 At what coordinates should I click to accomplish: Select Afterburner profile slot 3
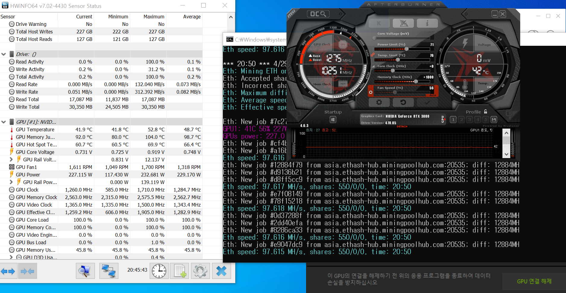tap(469, 120)
